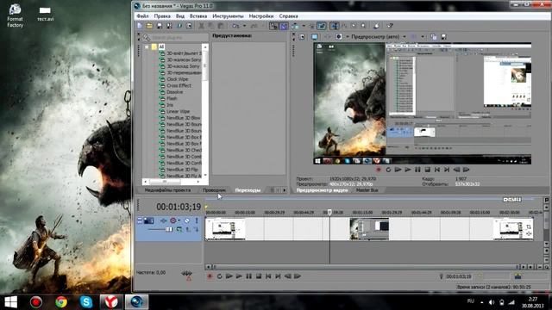The height and width of the screenshot is (310, 552).
Task: Open the Вид menu
Action: pyautogui.click(x=180, y=16)
